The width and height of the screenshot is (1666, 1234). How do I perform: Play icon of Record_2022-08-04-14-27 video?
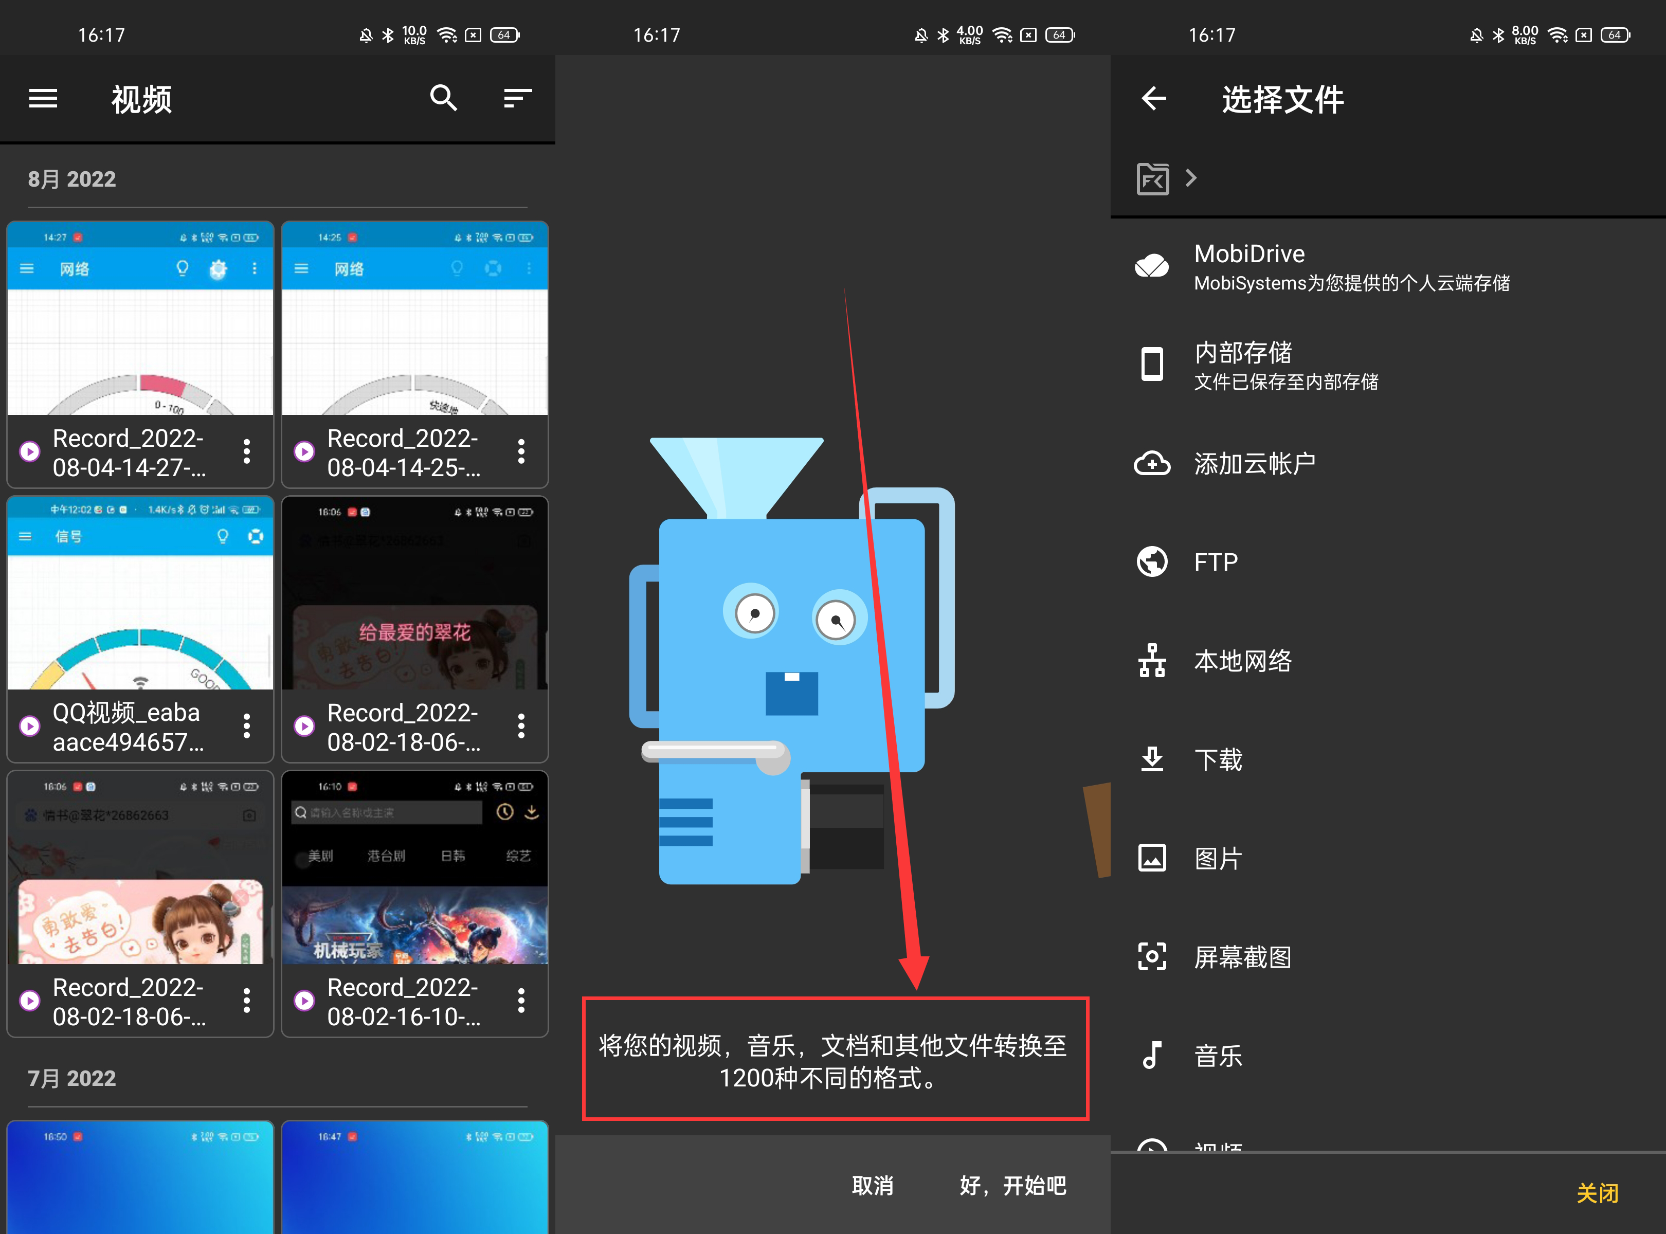coord(30,451)
